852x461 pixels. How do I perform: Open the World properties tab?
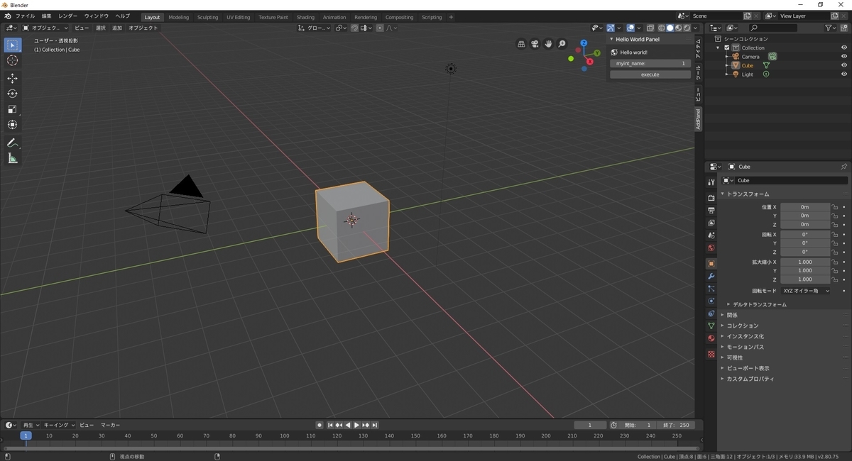tap(711, 248)
